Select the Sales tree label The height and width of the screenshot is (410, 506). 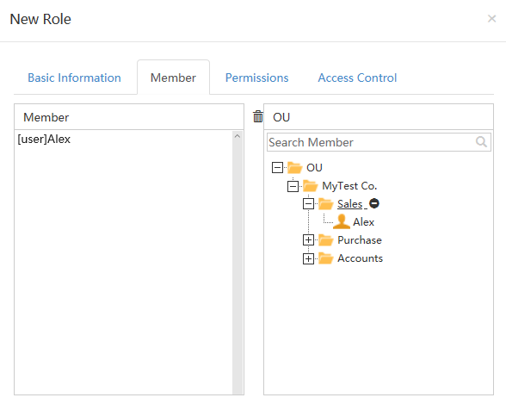pos(349,204)
